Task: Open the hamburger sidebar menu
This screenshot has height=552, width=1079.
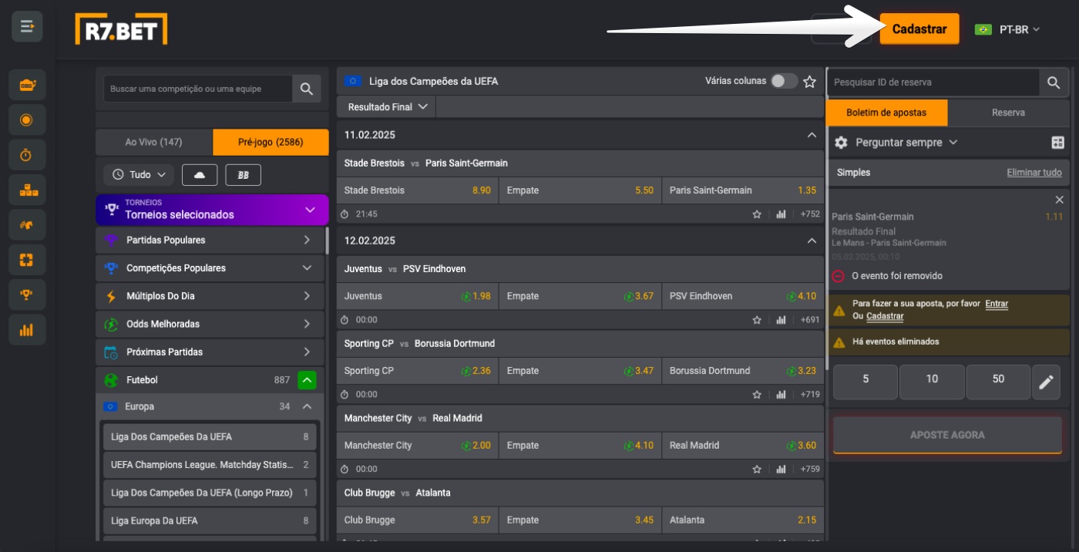Action: point(27,27)
